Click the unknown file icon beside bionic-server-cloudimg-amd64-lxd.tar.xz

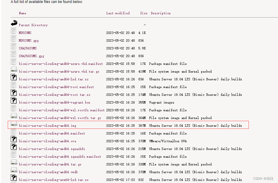(14, 77)
